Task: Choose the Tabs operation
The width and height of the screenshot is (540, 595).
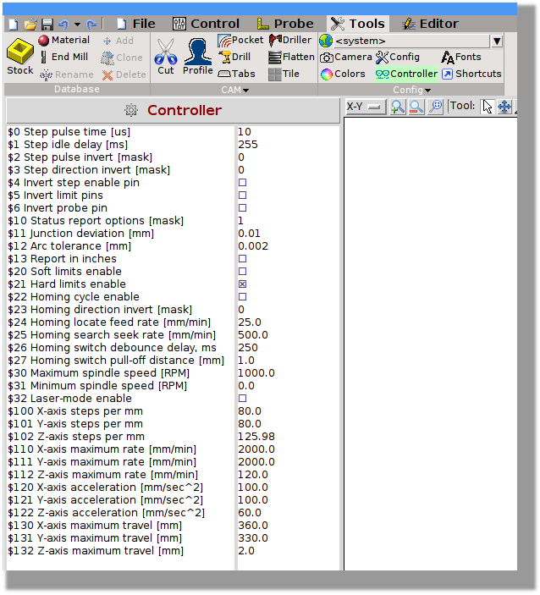Action: 236,74
